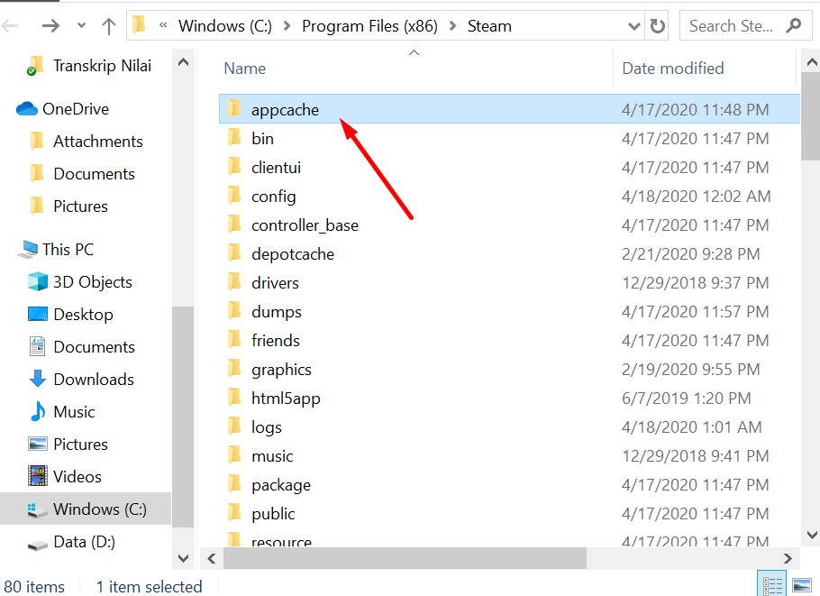Open the Videos folder in sidebar
Screen dimensions: 820x596
[77, 477]
